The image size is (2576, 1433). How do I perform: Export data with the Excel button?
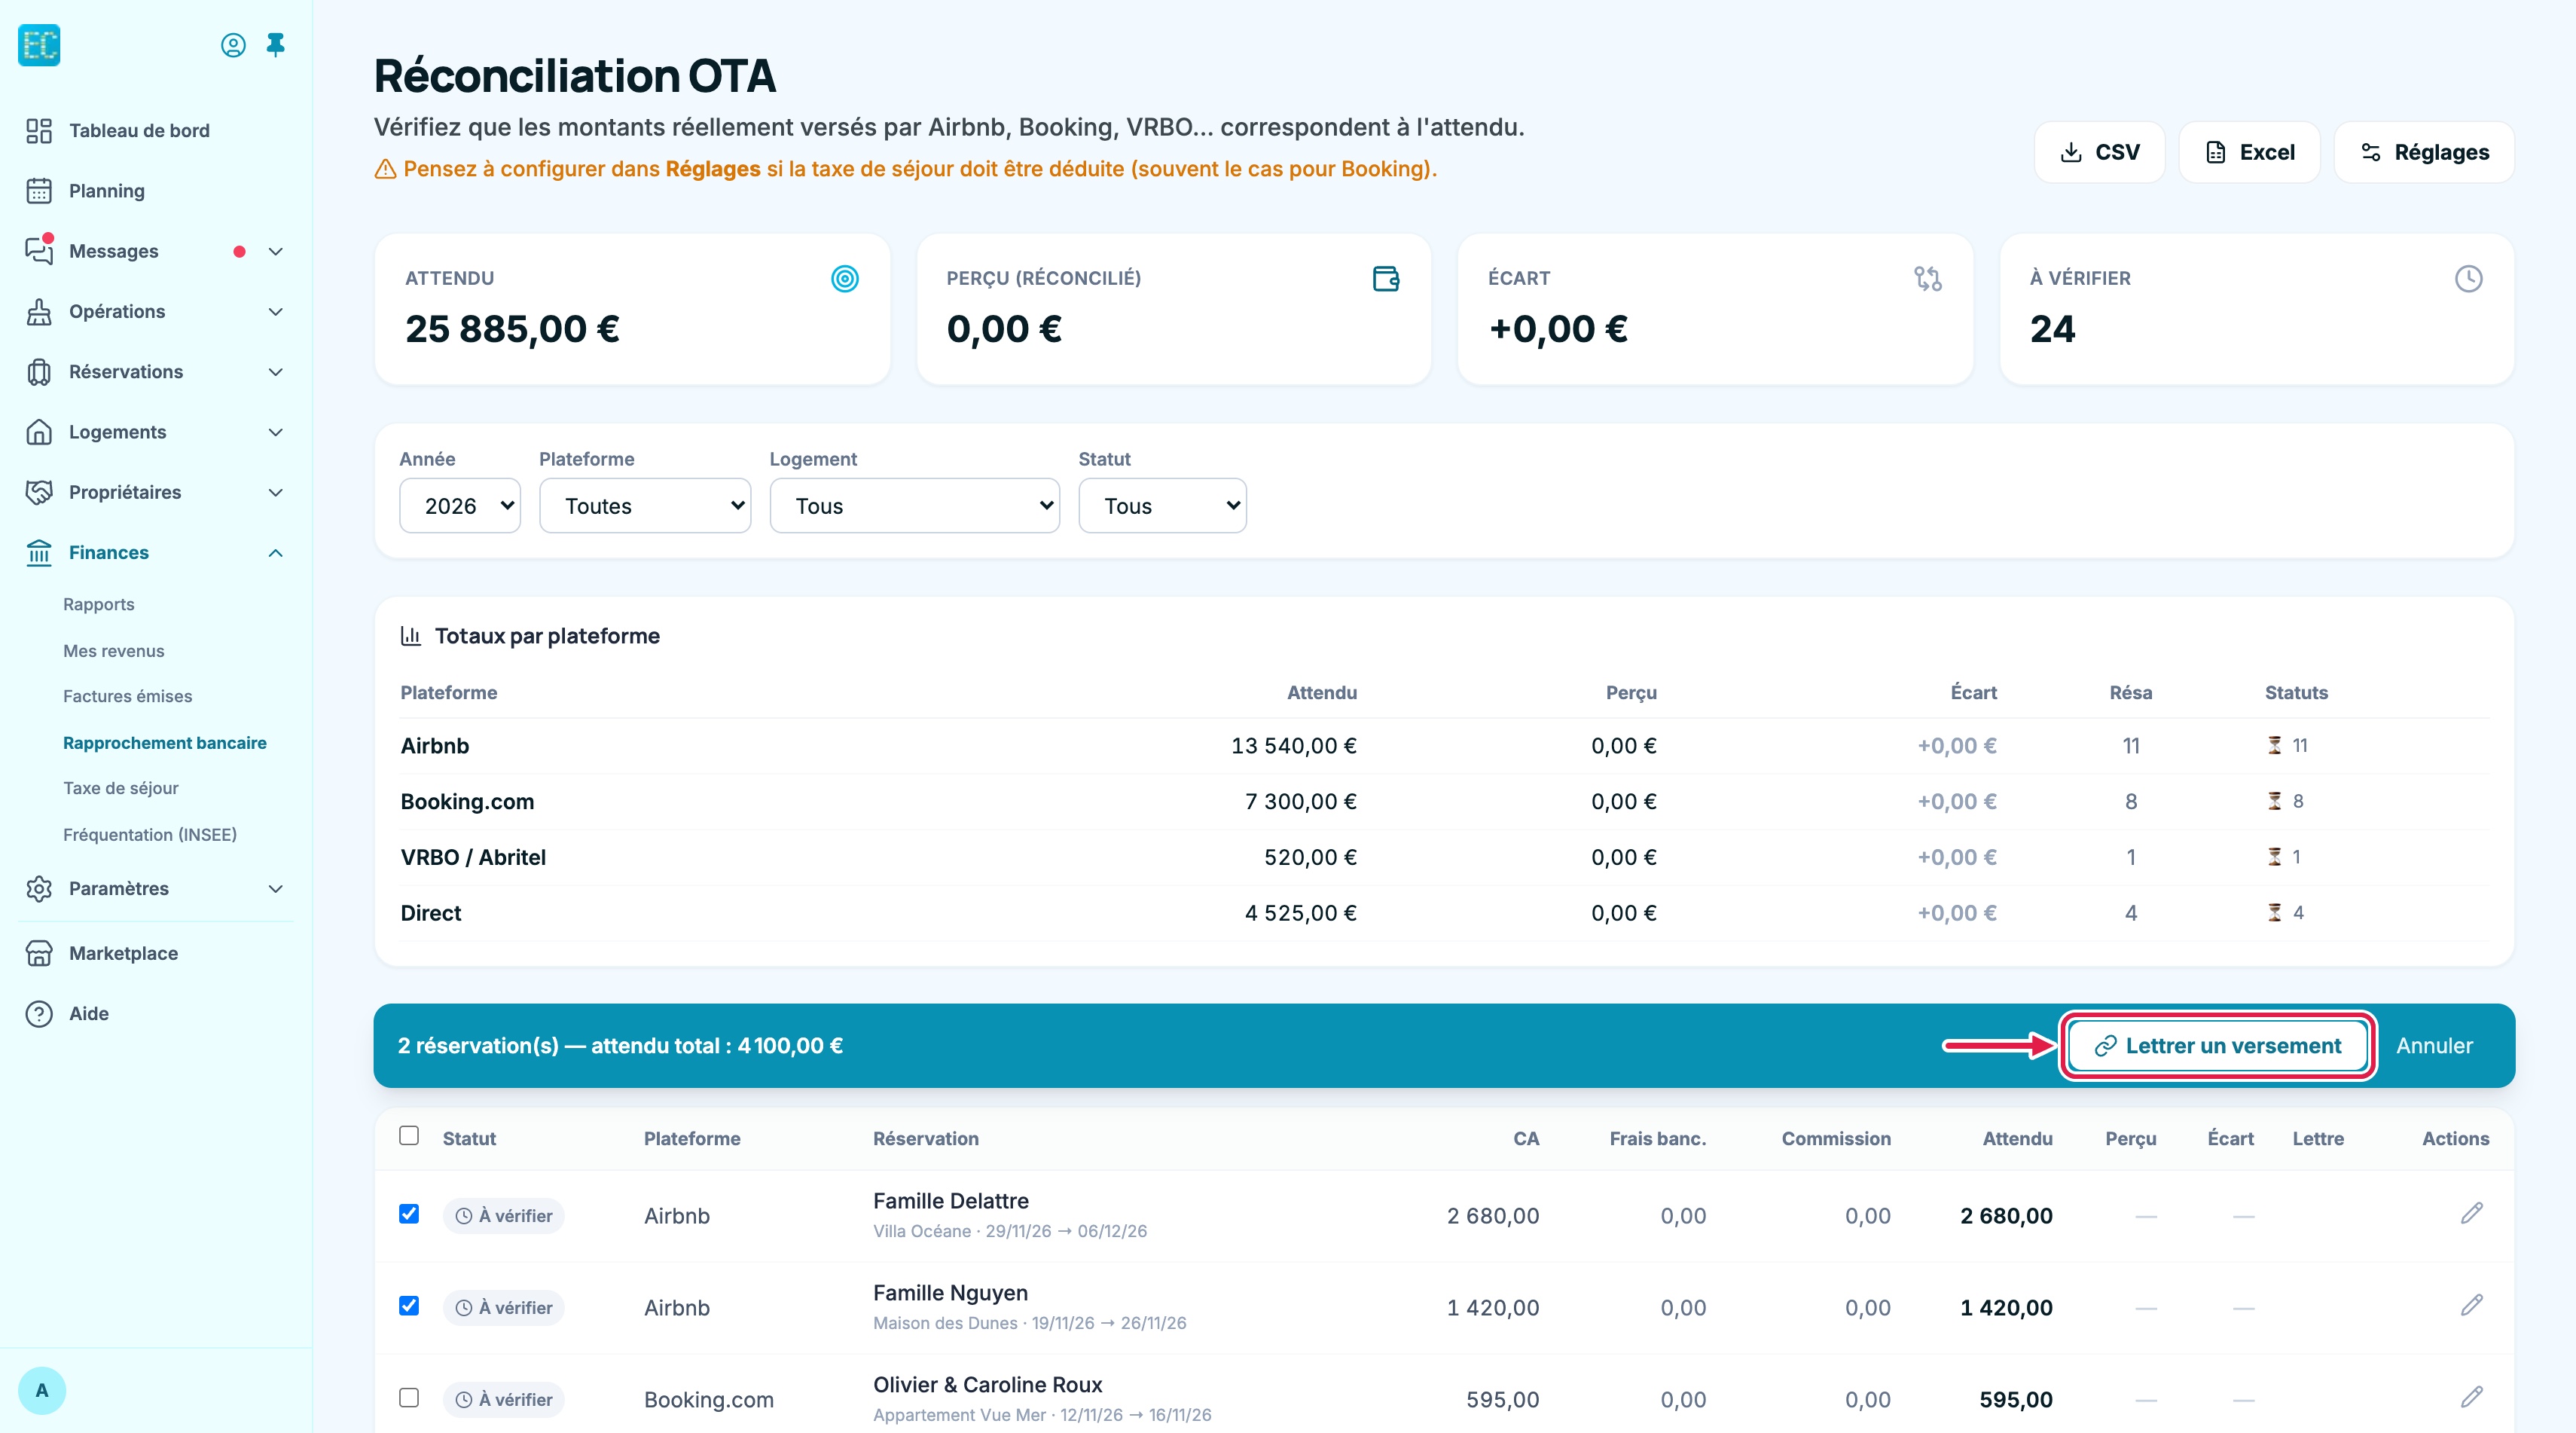point(2249,152)
